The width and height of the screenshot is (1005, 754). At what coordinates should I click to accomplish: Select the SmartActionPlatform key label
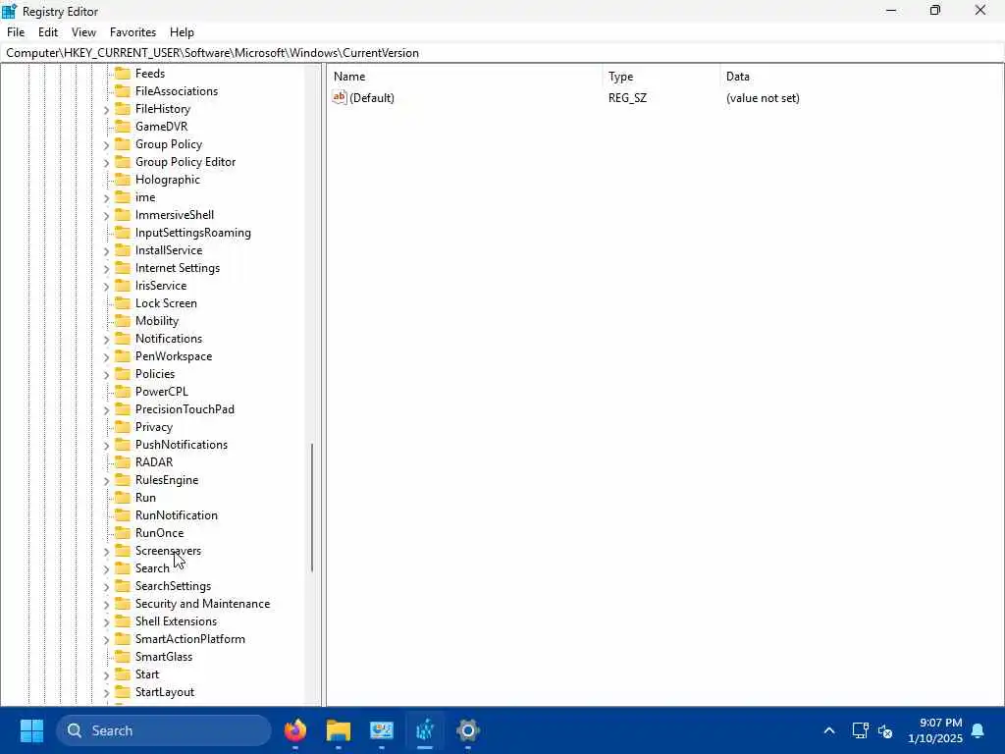189,639
